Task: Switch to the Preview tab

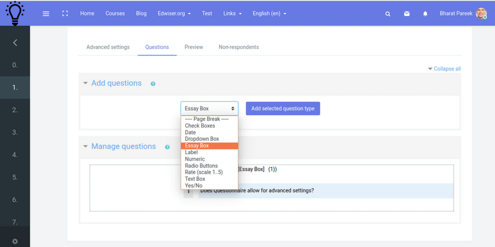Action: (194, 47)
